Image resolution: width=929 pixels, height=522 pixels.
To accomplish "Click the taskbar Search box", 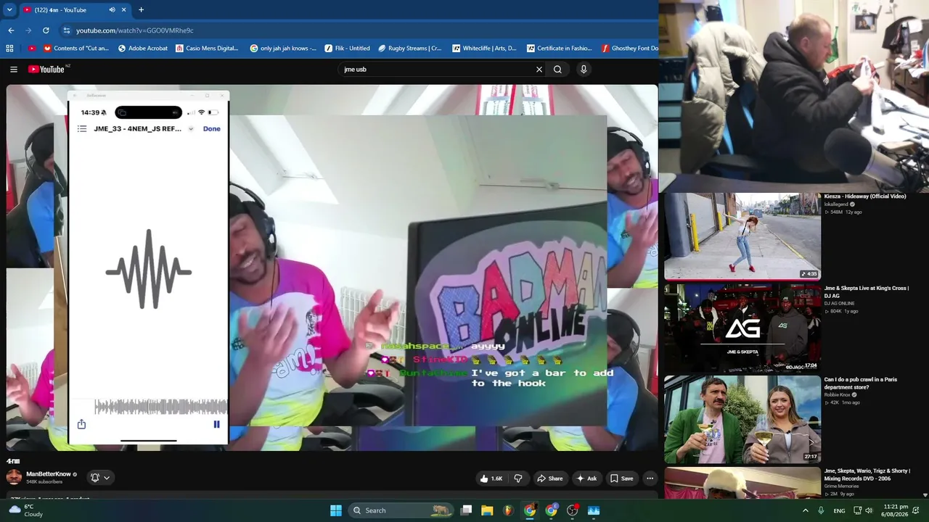I will tap(400, 510).
